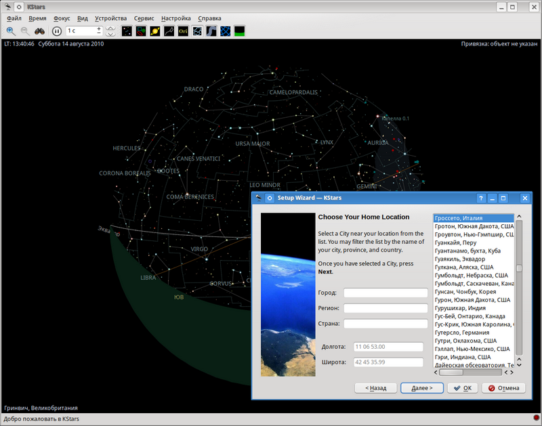Step time unit down arrow

point(110,34)
